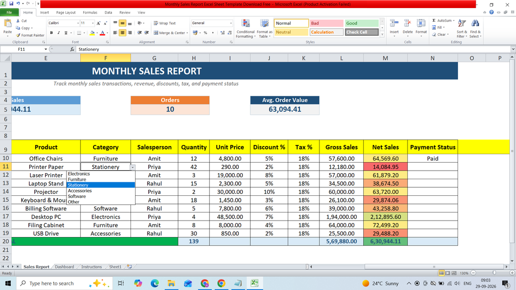516x290 pixels.
Task: Open the Instructions sheet tab
Action: pyautogui.click(x=92, y=267)
